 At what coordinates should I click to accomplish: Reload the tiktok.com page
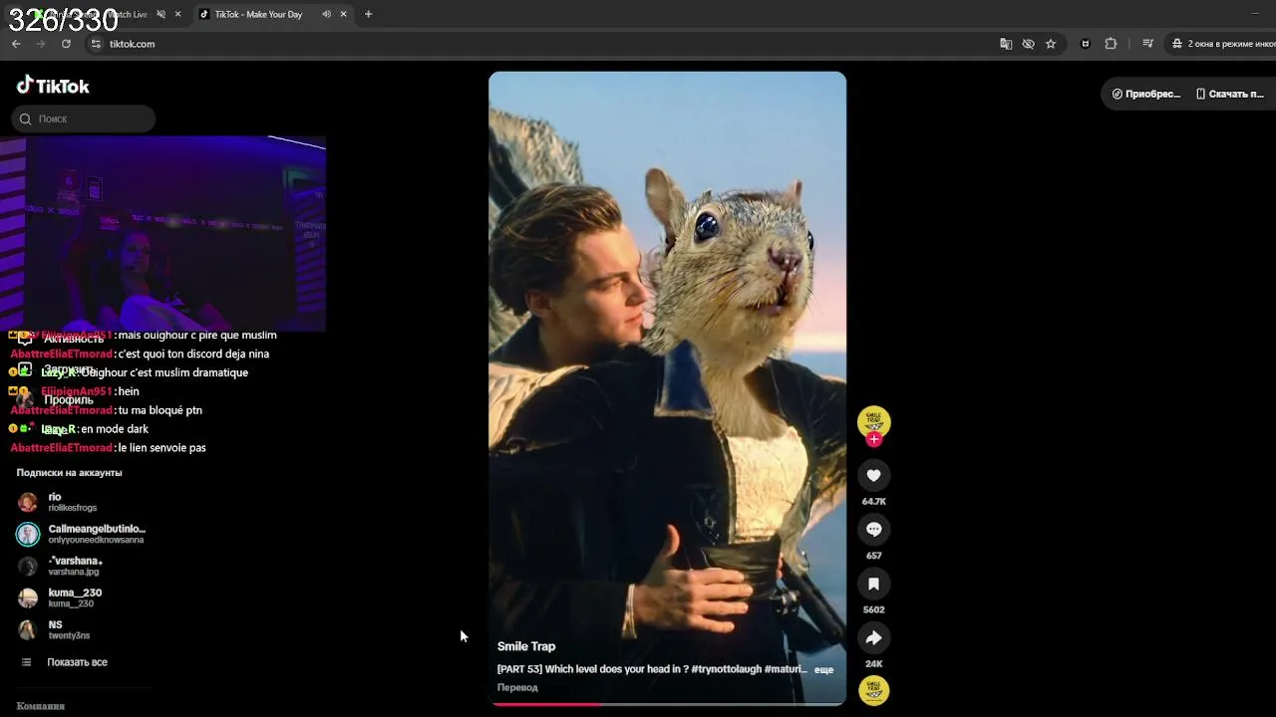(66, 44)
